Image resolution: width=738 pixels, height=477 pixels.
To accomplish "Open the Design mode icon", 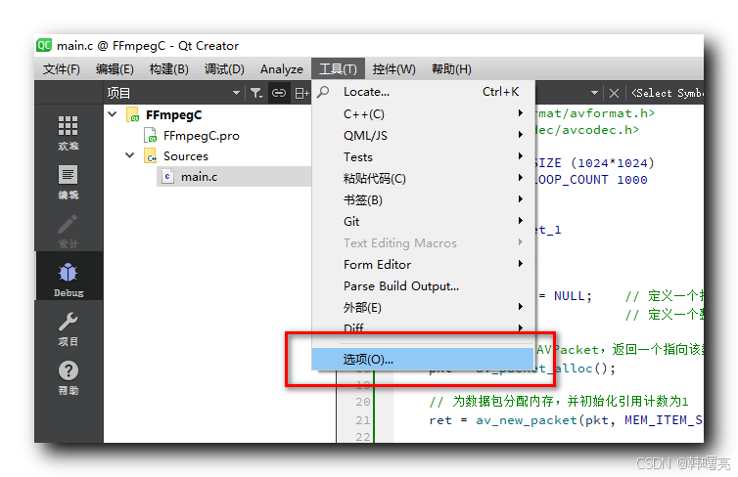I will click(x=69, y=231).
